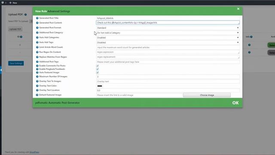Click help icon beside Overlay Text Color
Viewport: 275px width, 155px height.
pos(37,86)
